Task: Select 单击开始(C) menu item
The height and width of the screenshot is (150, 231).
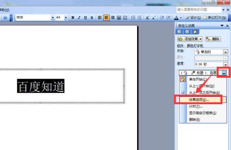Action: click(203, 79)
